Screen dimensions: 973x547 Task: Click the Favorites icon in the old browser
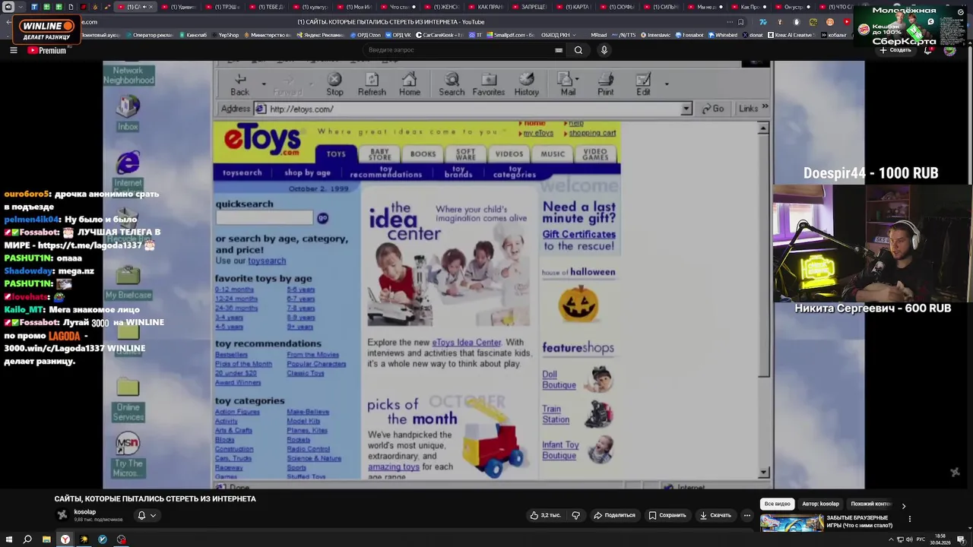[x=489, y=84]
